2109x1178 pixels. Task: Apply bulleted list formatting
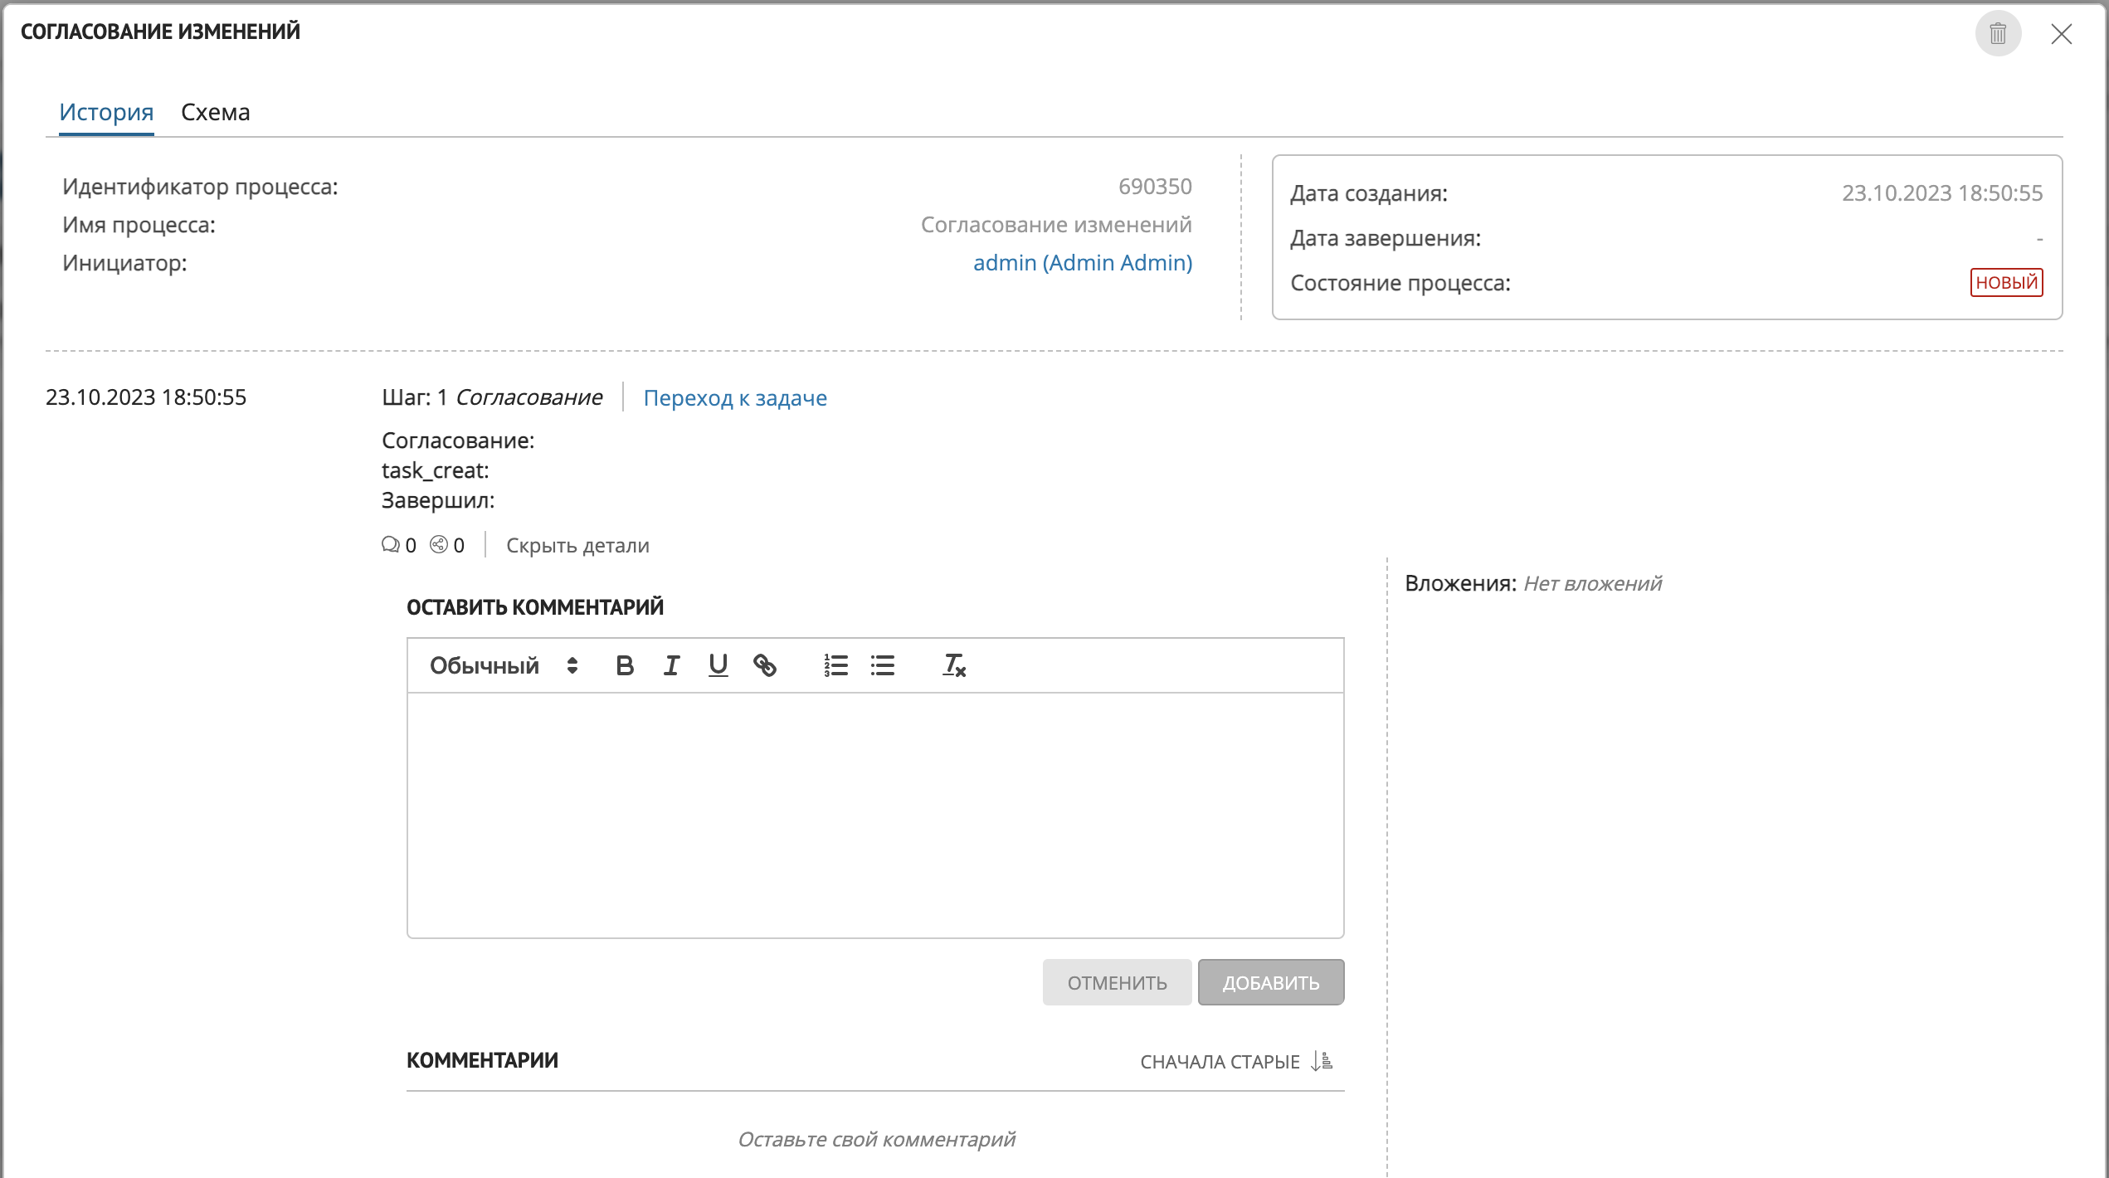click(883, 665)
